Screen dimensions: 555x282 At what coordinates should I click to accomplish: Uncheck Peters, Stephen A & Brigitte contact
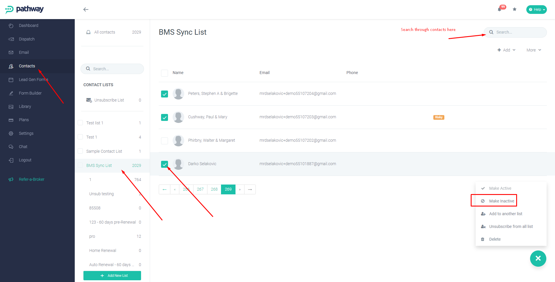165,94
